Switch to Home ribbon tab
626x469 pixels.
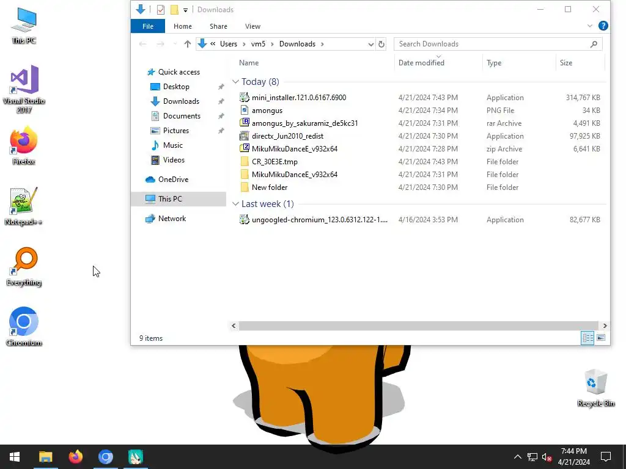click(182, 26)
